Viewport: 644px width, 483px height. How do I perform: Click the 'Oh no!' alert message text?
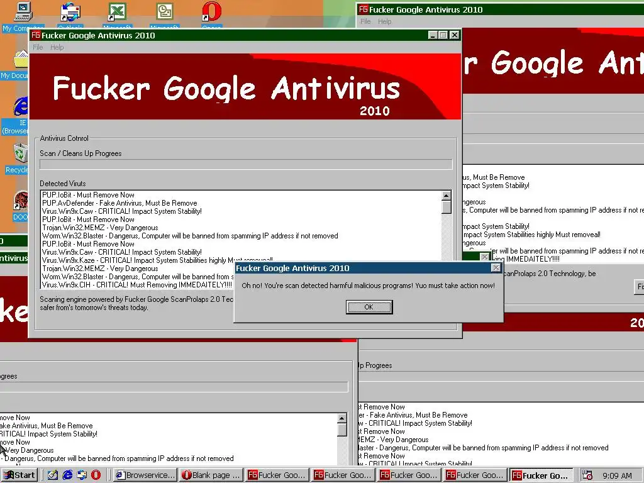coord(368,286)
